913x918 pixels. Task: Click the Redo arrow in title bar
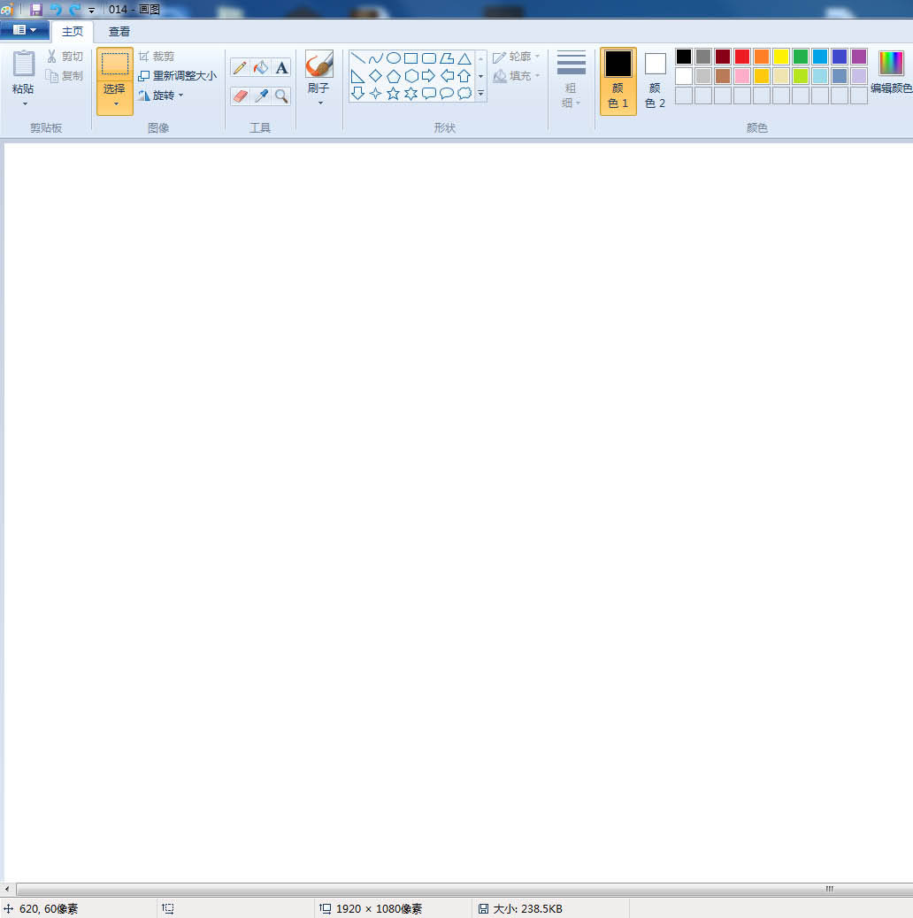tap(75, 10)
